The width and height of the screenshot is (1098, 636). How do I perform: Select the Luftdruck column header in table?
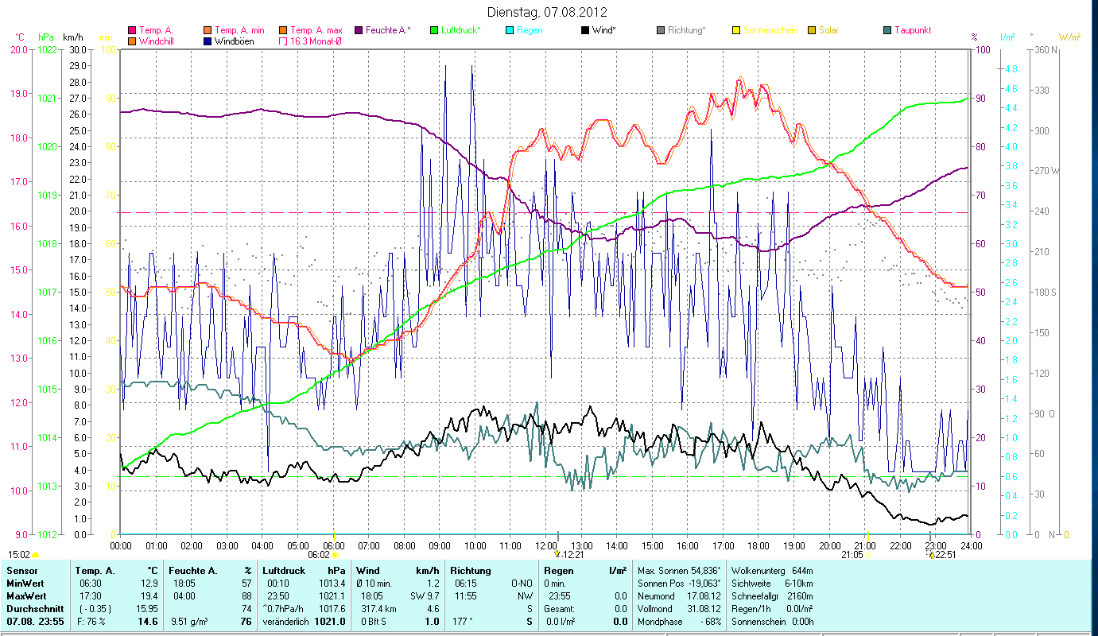pos(284,571)
